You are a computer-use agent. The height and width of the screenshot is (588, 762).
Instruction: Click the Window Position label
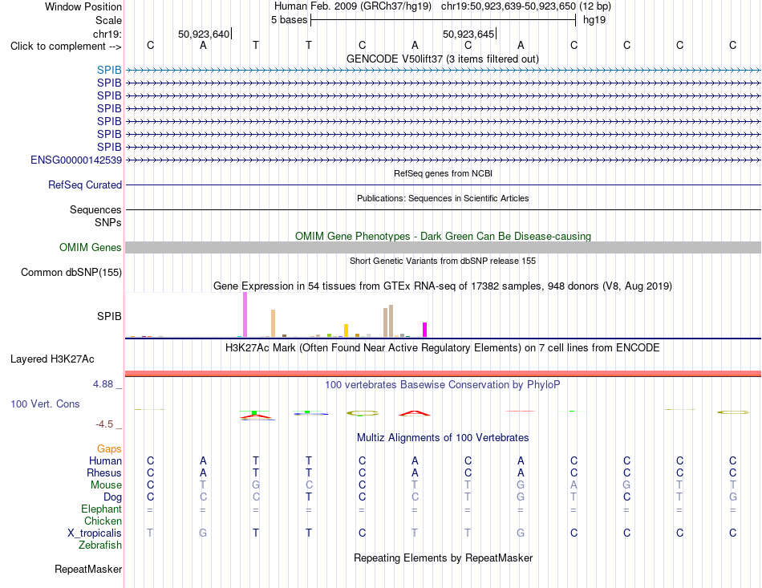(x=83, y=6)
